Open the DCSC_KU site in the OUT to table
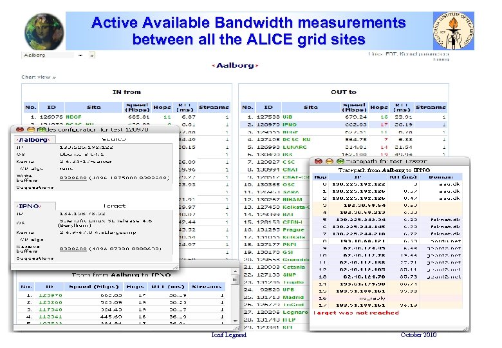502x348 pixels. (x=297, y=139)
